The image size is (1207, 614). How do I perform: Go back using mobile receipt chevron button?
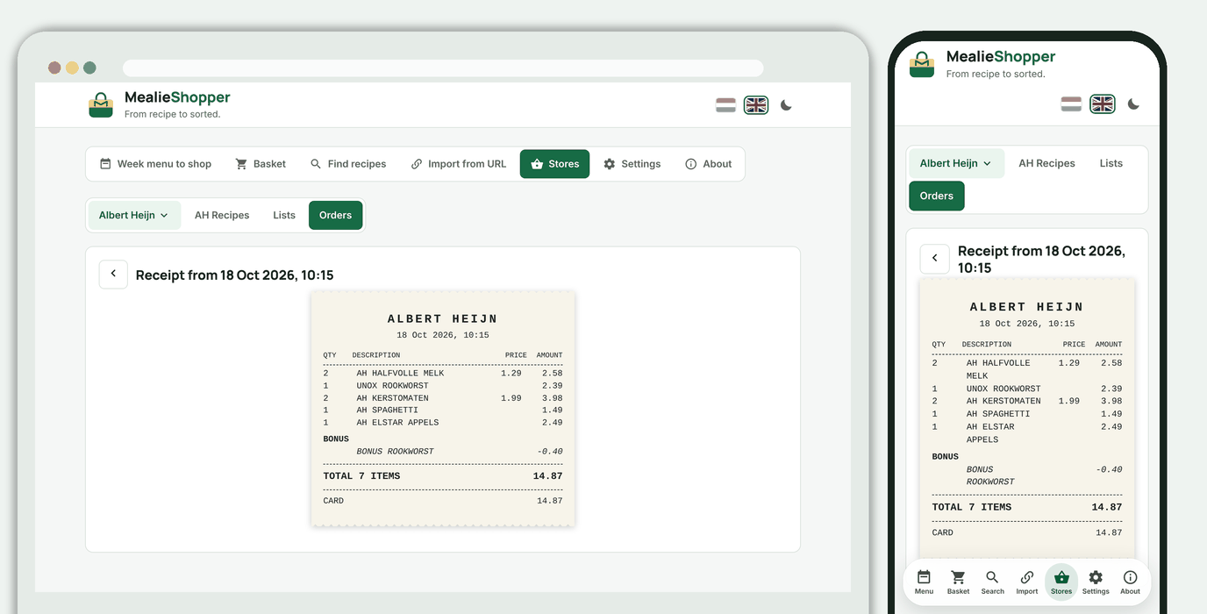(x=934, y=258)
